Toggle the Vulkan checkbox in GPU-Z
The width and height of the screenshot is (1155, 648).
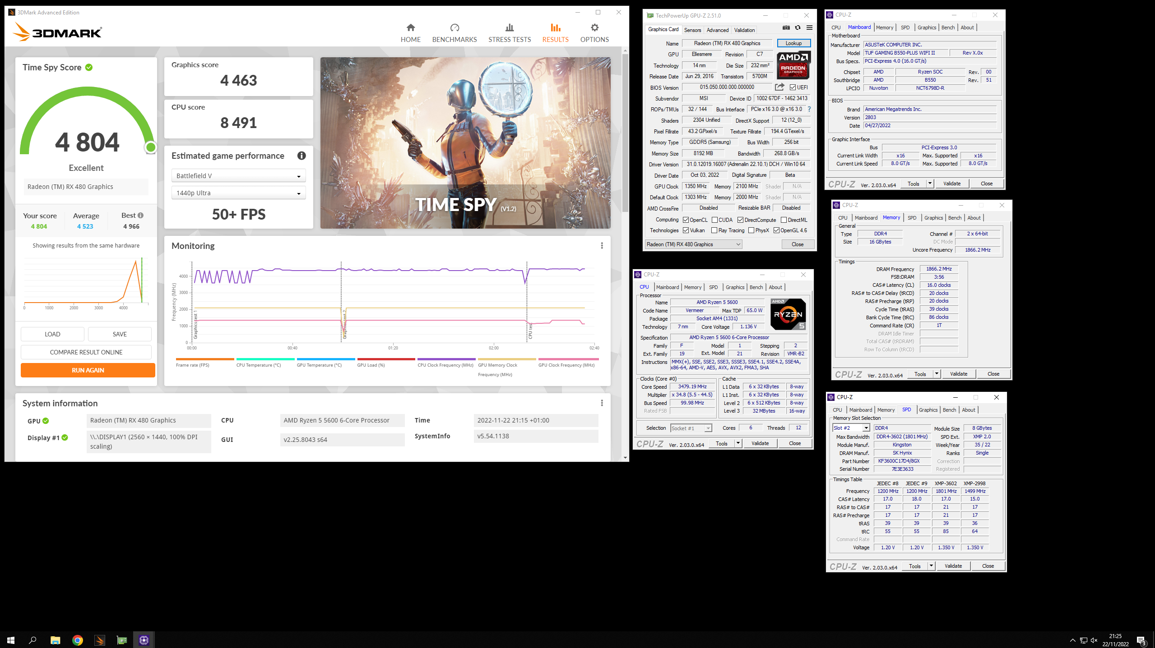click(686, 230)
